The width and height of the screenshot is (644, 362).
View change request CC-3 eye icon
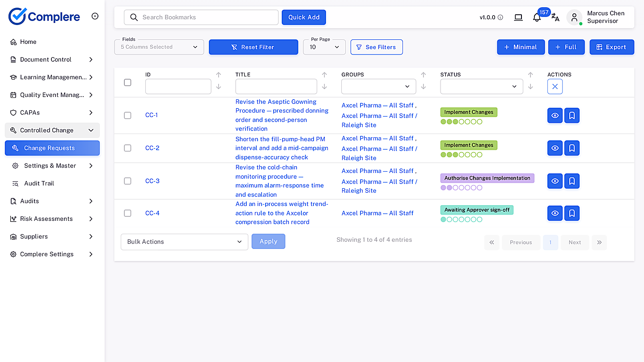[555, 181]
